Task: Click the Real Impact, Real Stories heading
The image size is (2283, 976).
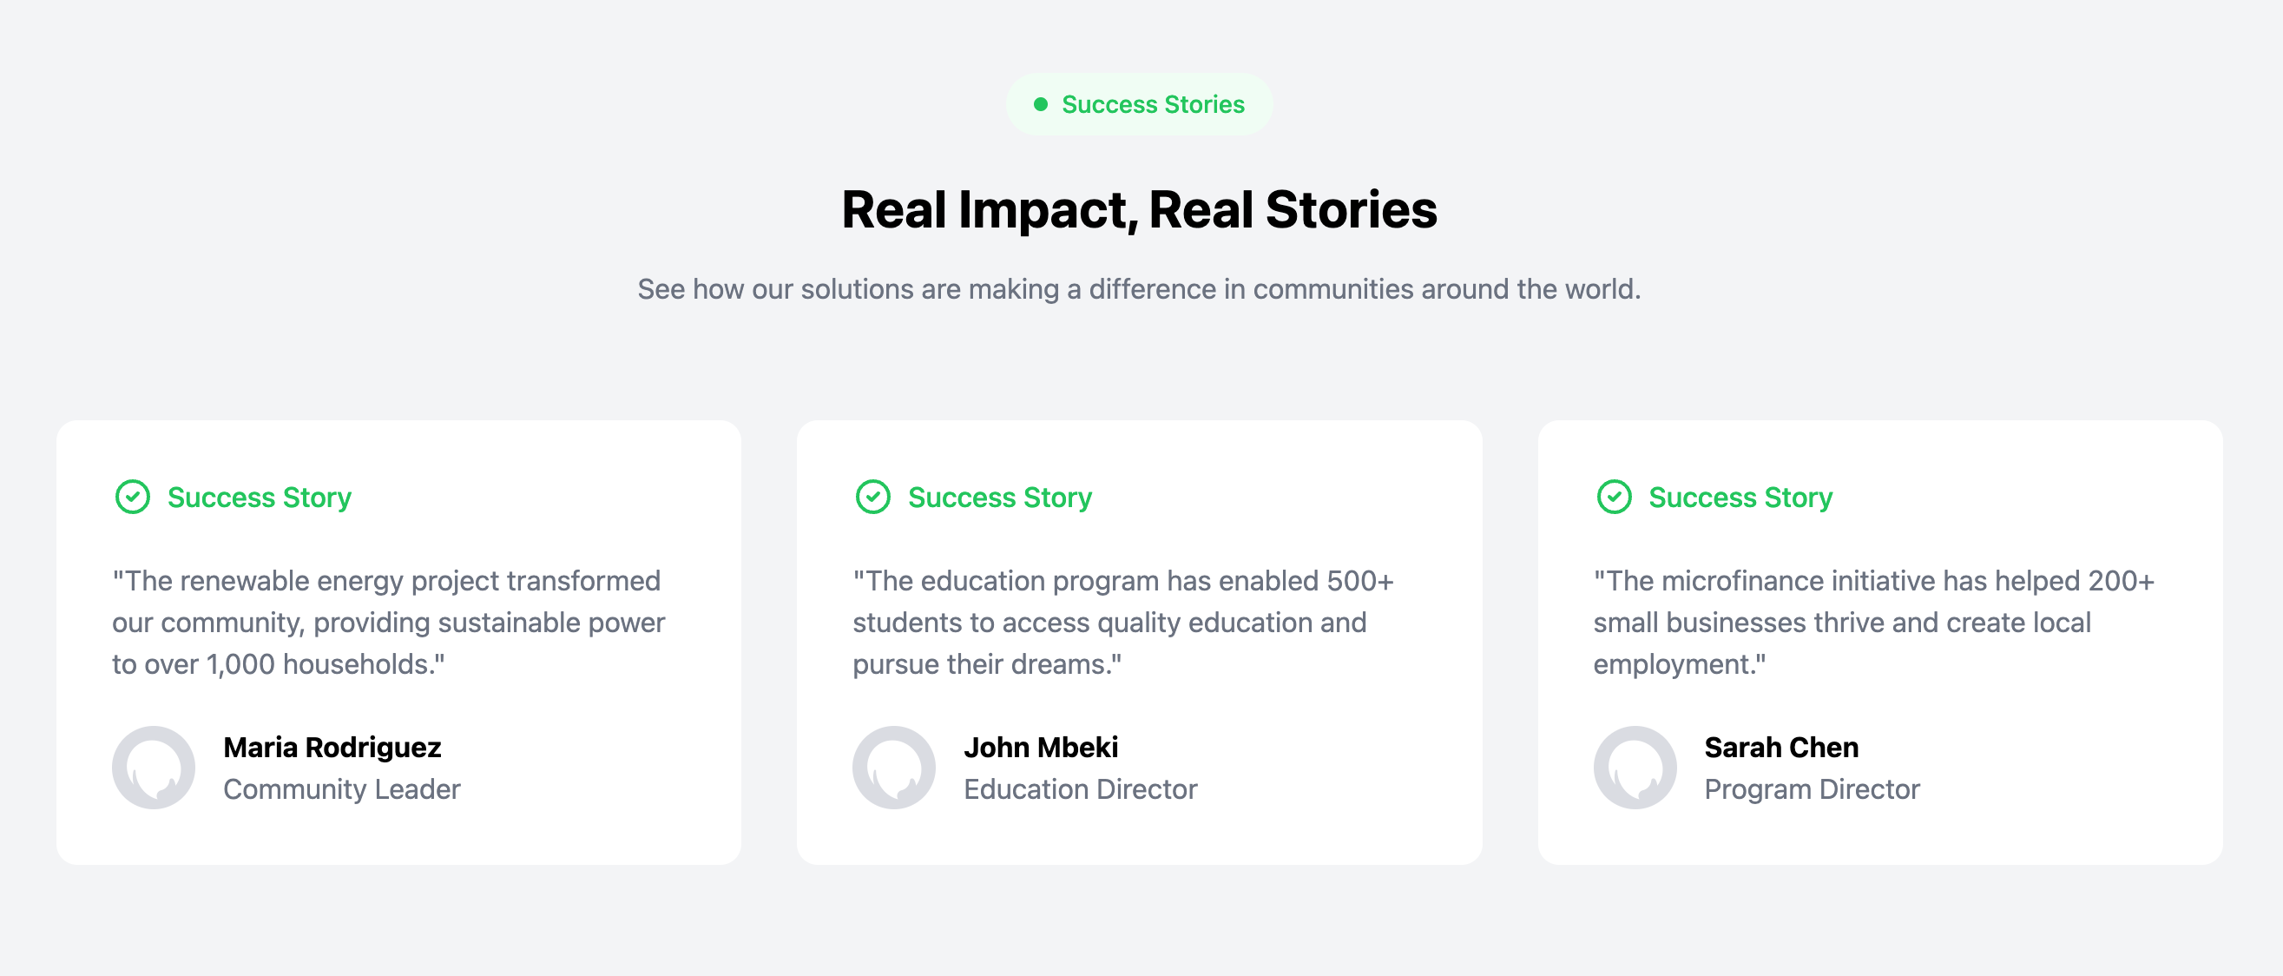Action: point(1140,210)
